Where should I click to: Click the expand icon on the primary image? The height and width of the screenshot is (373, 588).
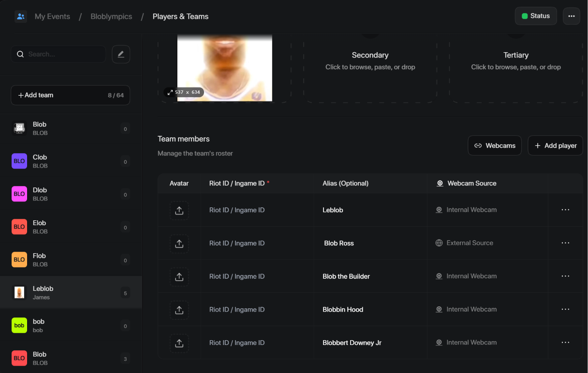pos(170,92)
